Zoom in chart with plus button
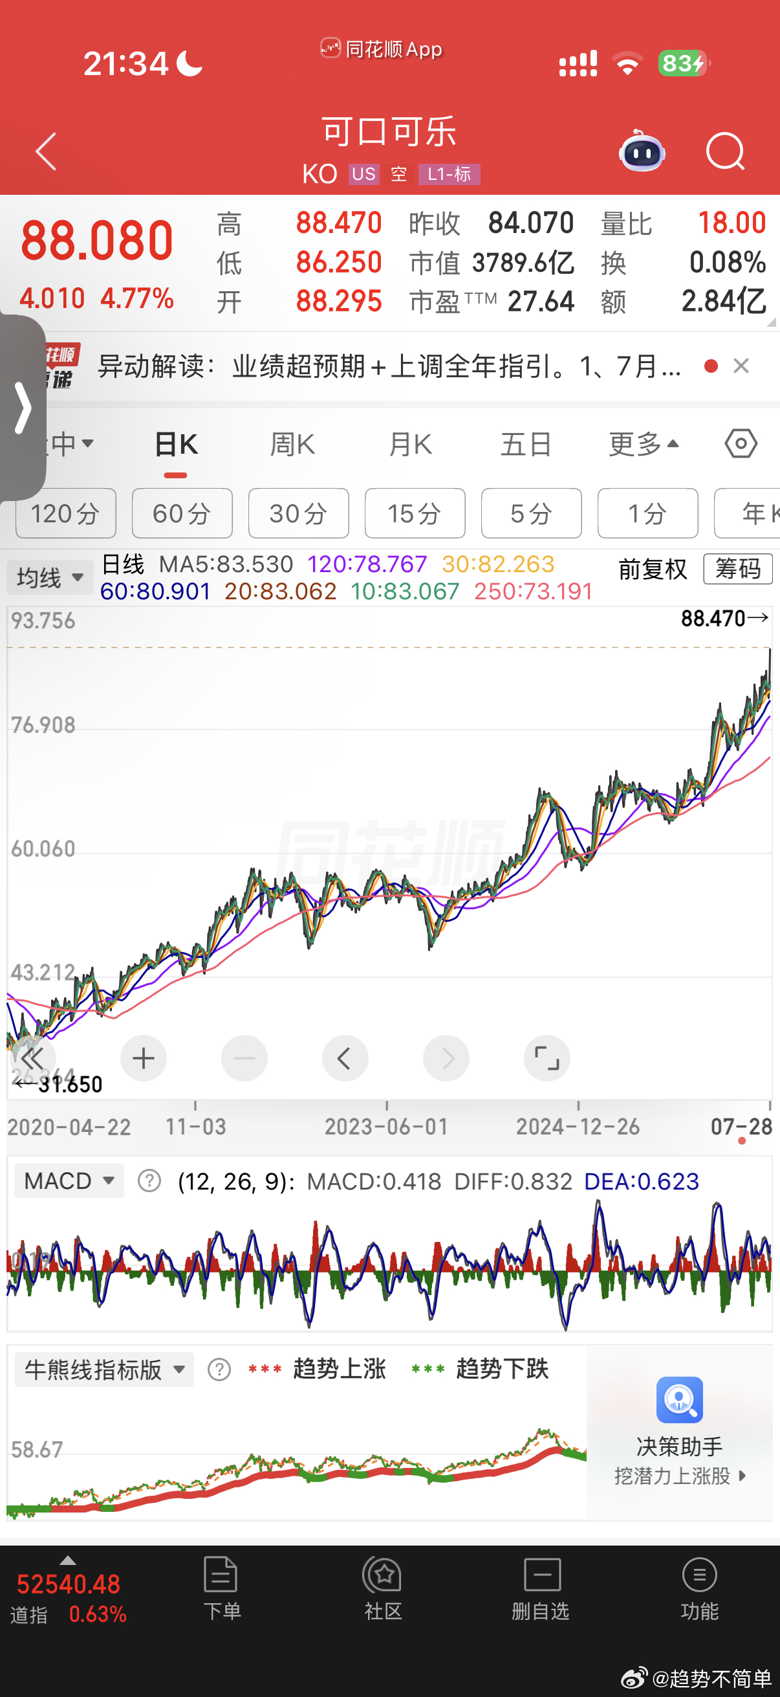 tap(144, 1059)
